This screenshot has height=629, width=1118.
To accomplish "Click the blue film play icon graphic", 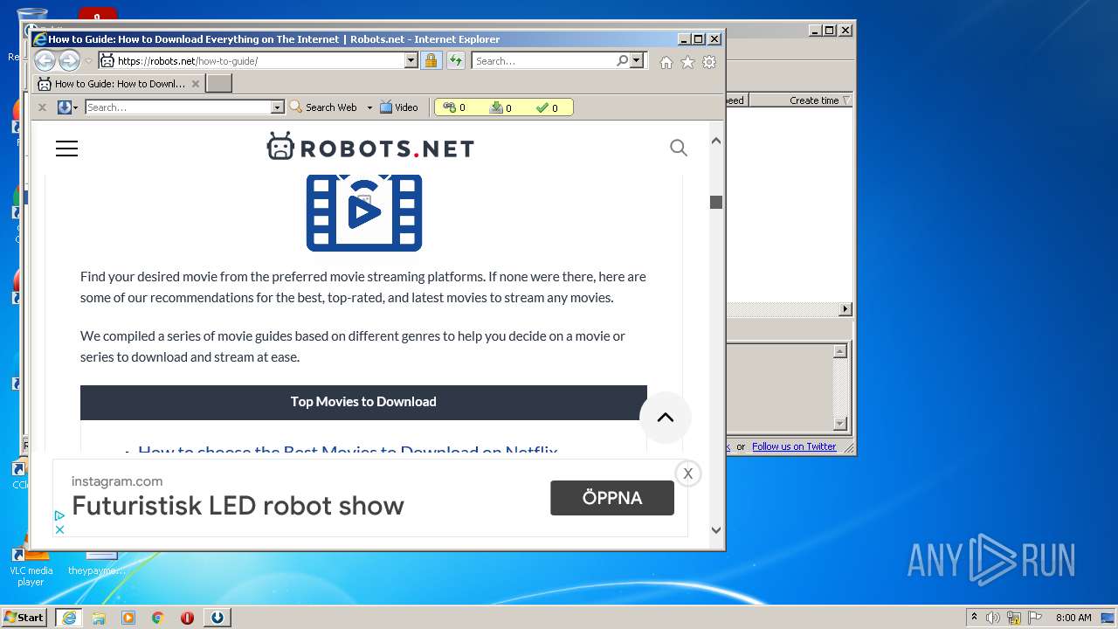I will click(x=364, y=212).
